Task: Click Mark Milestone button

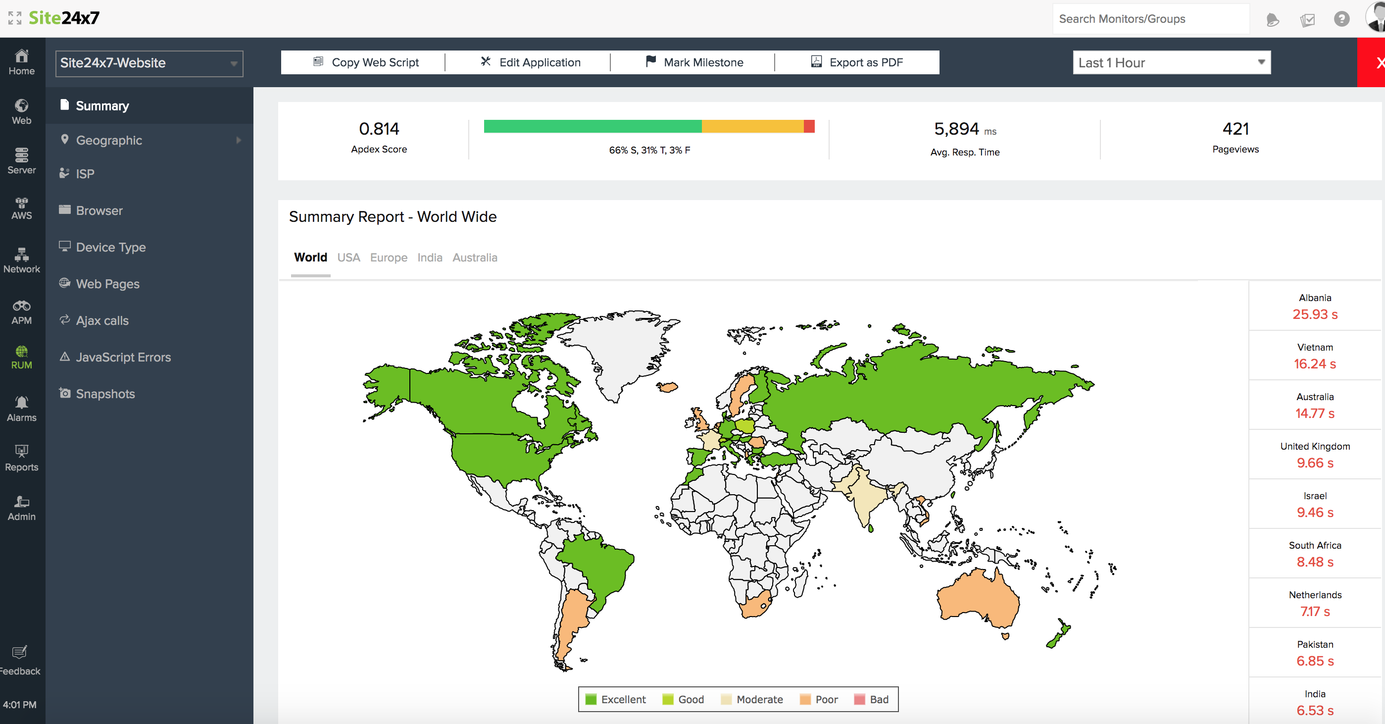Action: coord(694,62)
